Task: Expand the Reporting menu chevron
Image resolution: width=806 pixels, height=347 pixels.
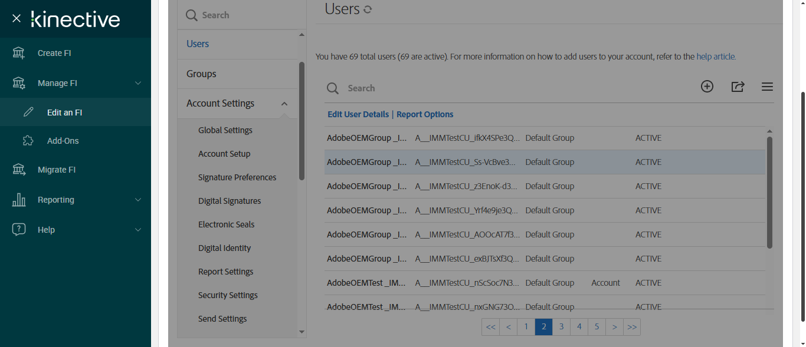Action: (x=138, y=200)
